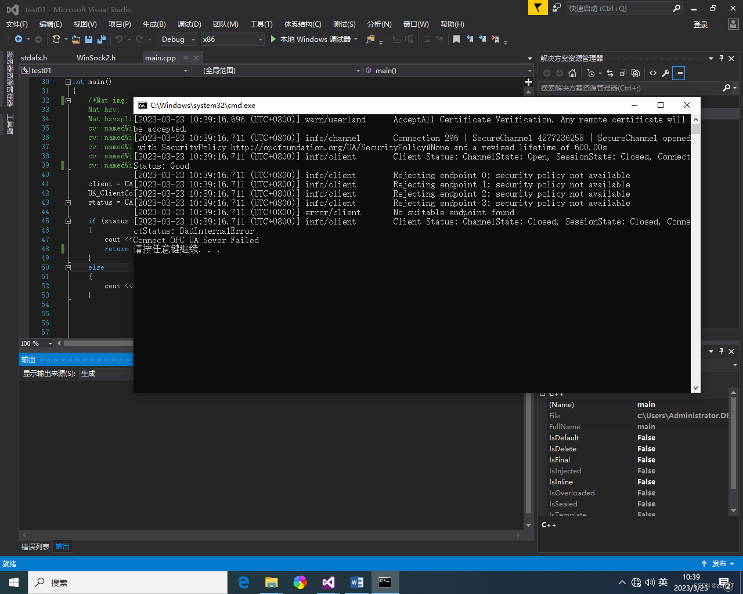Image resolution: width=743 pixels, height=594 pixels.
Task: Open the Debug configuration dropdown
Action: pyautogui.click(x=179, y=39)
